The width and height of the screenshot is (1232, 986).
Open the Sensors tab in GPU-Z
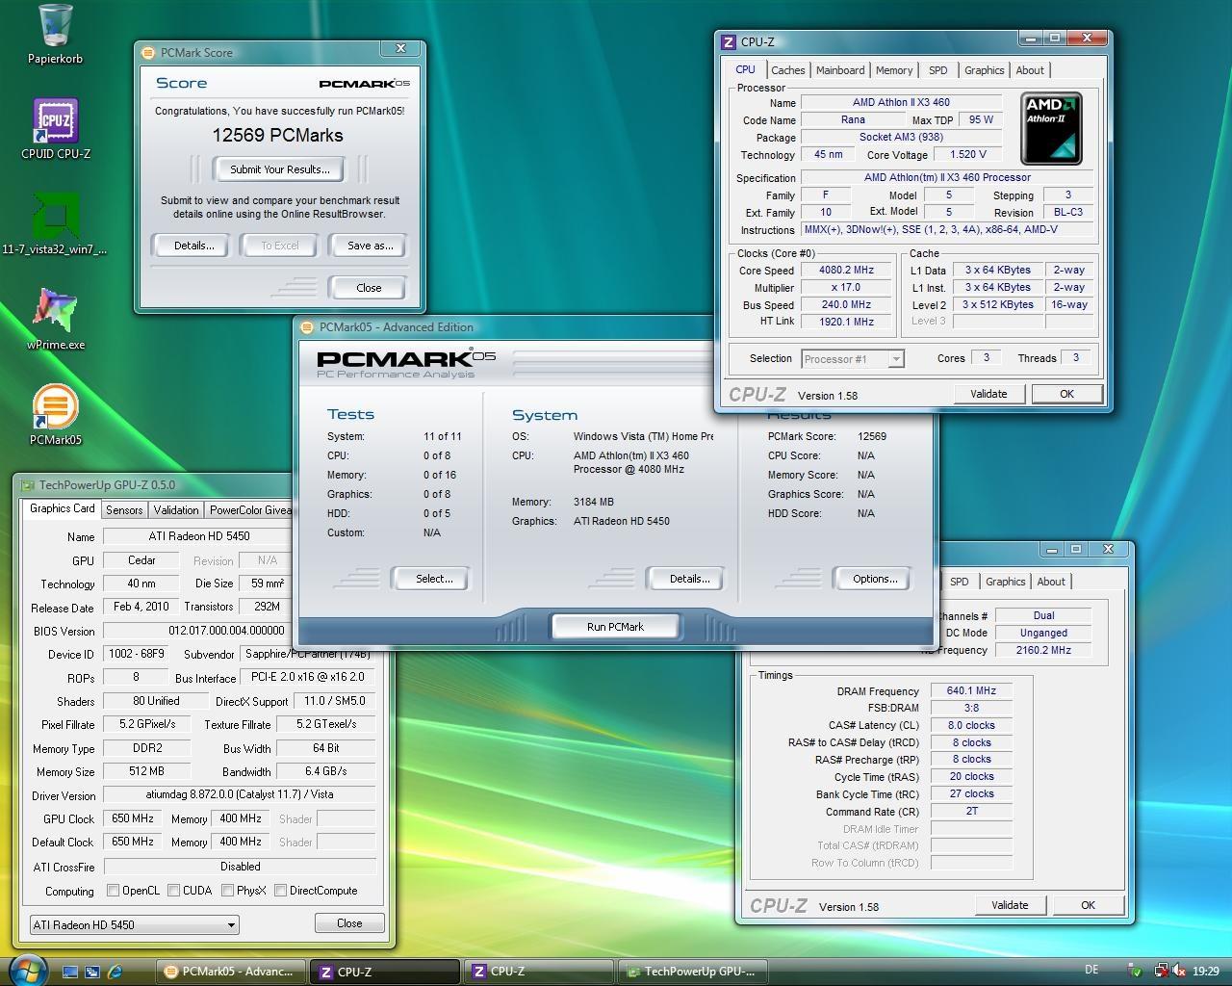124,510
